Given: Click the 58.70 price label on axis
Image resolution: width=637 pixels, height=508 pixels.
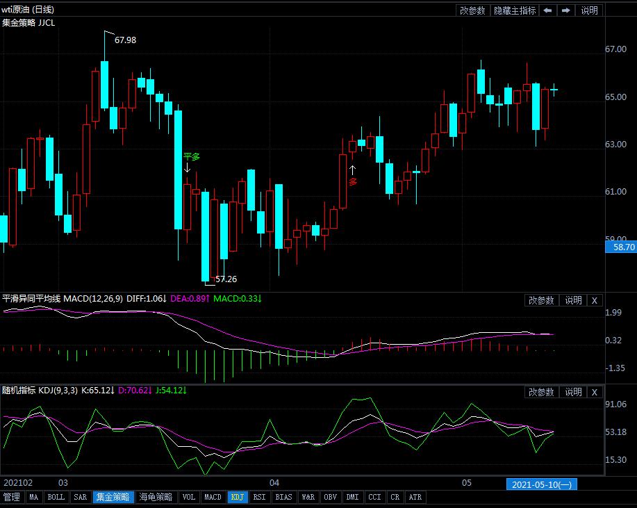Looking at the screenshot, I should (x=620, y=247).
